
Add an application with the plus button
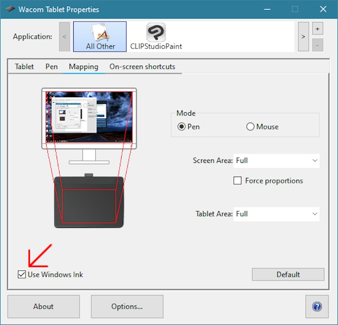coord(317,29)
